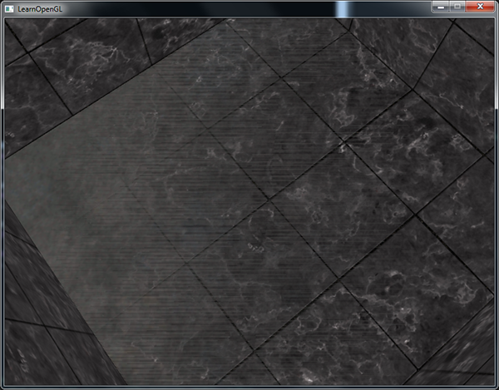499x390 pixels.
Task: Close the LearnOpenGL window
Action: tap(480, 7)
